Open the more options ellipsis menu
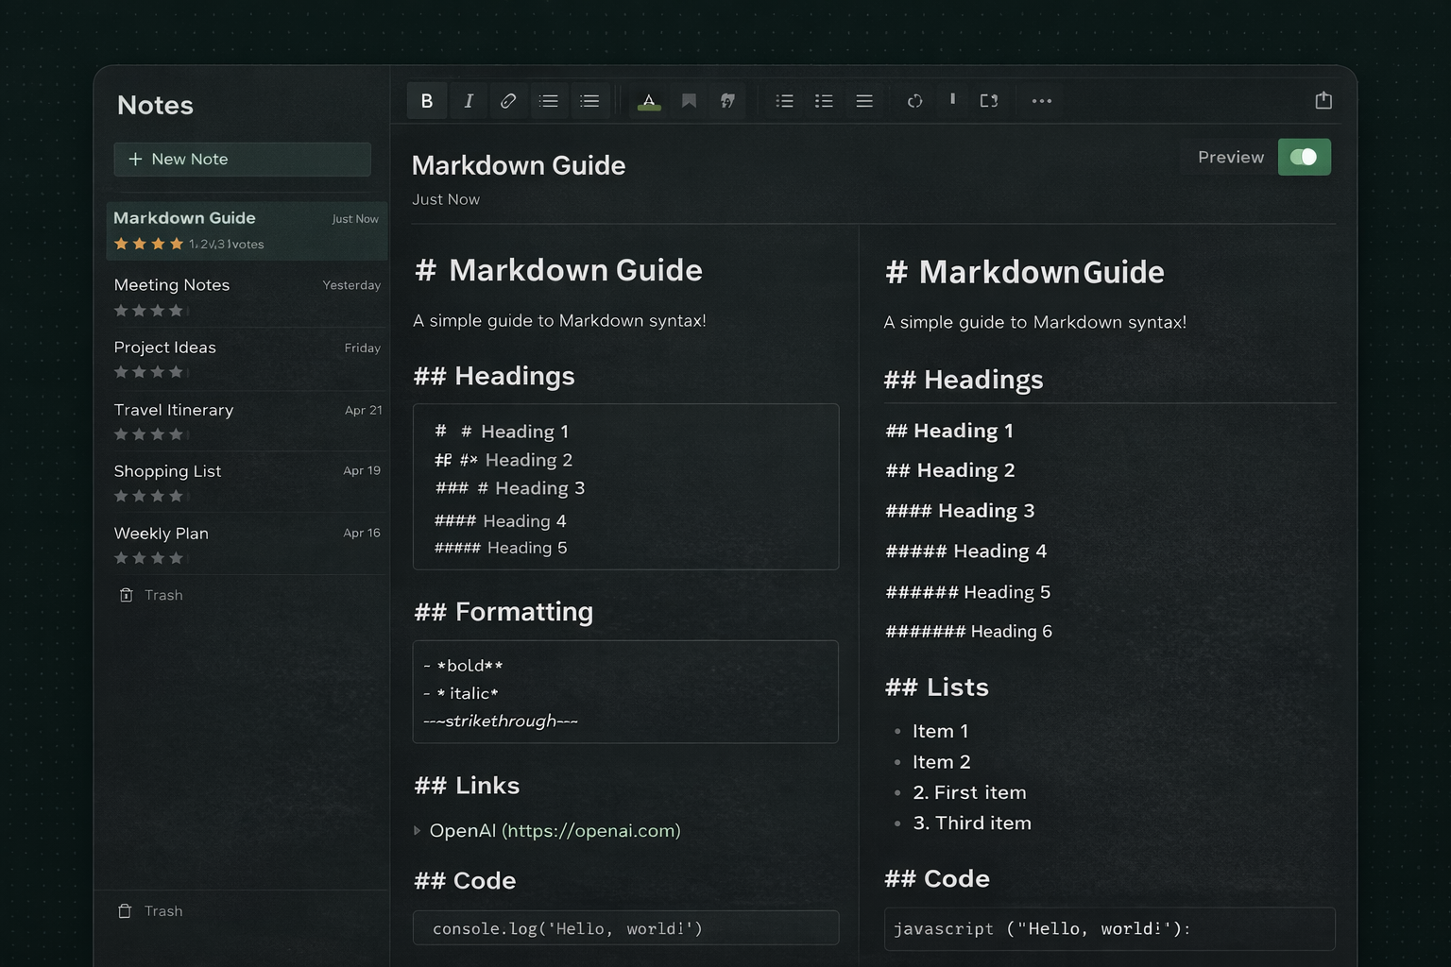The width and height of the screenshot is (1451, 967). pos(1041,101)
